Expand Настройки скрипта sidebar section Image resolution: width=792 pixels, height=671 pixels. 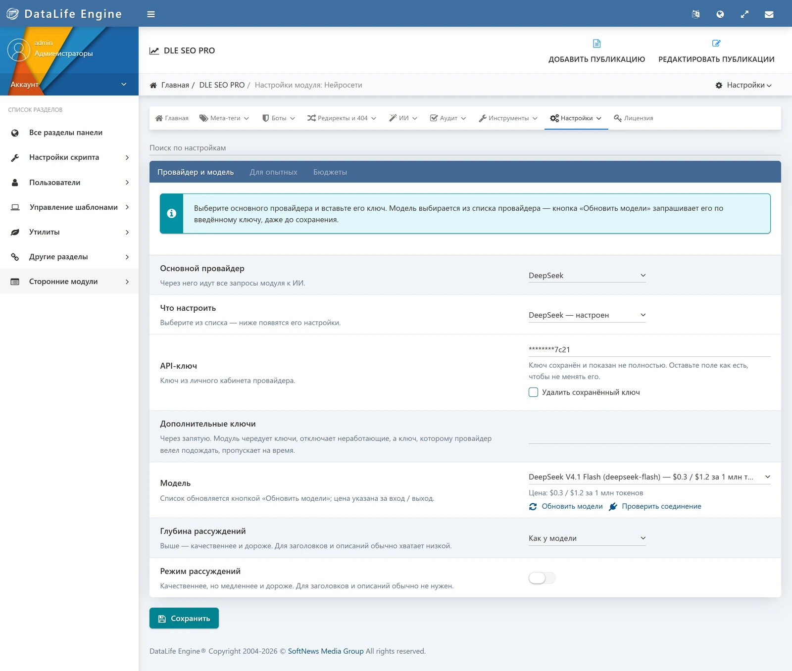click(x=69, y=157)
